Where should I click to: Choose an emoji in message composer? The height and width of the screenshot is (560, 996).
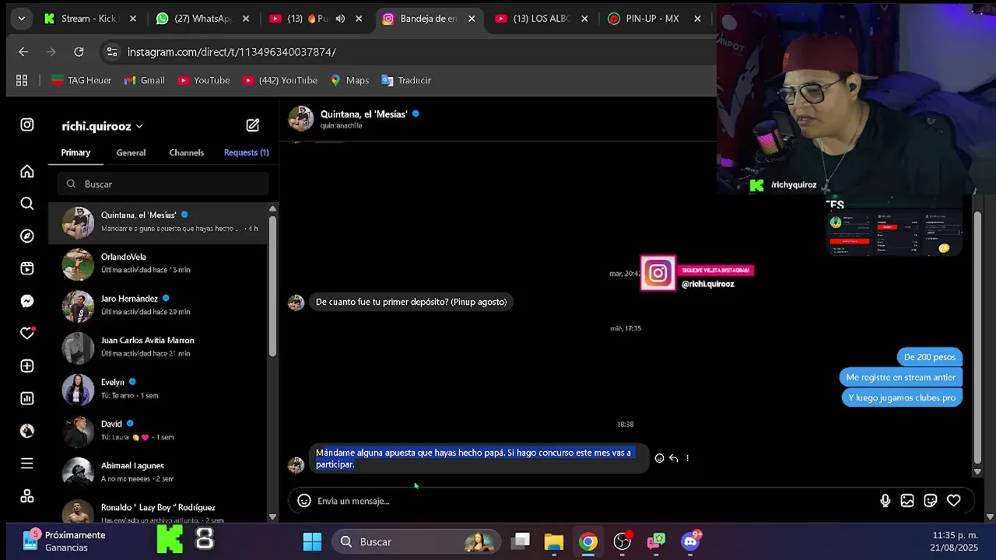[x=304, y=501]
